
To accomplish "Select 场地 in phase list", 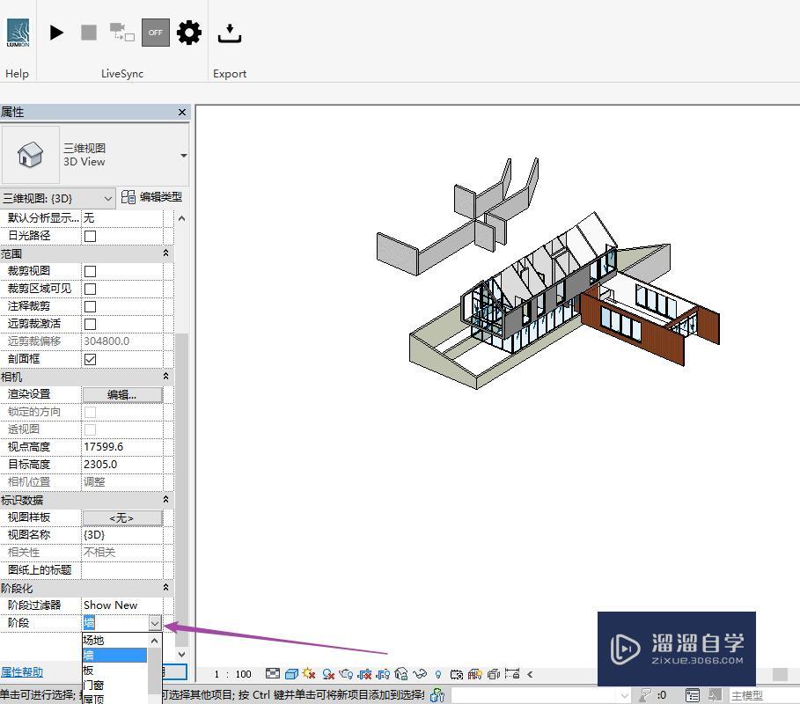I will pos(114,641).
